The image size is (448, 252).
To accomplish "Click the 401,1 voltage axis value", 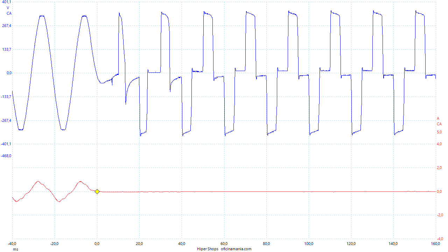I will click(x=7, y=2).
